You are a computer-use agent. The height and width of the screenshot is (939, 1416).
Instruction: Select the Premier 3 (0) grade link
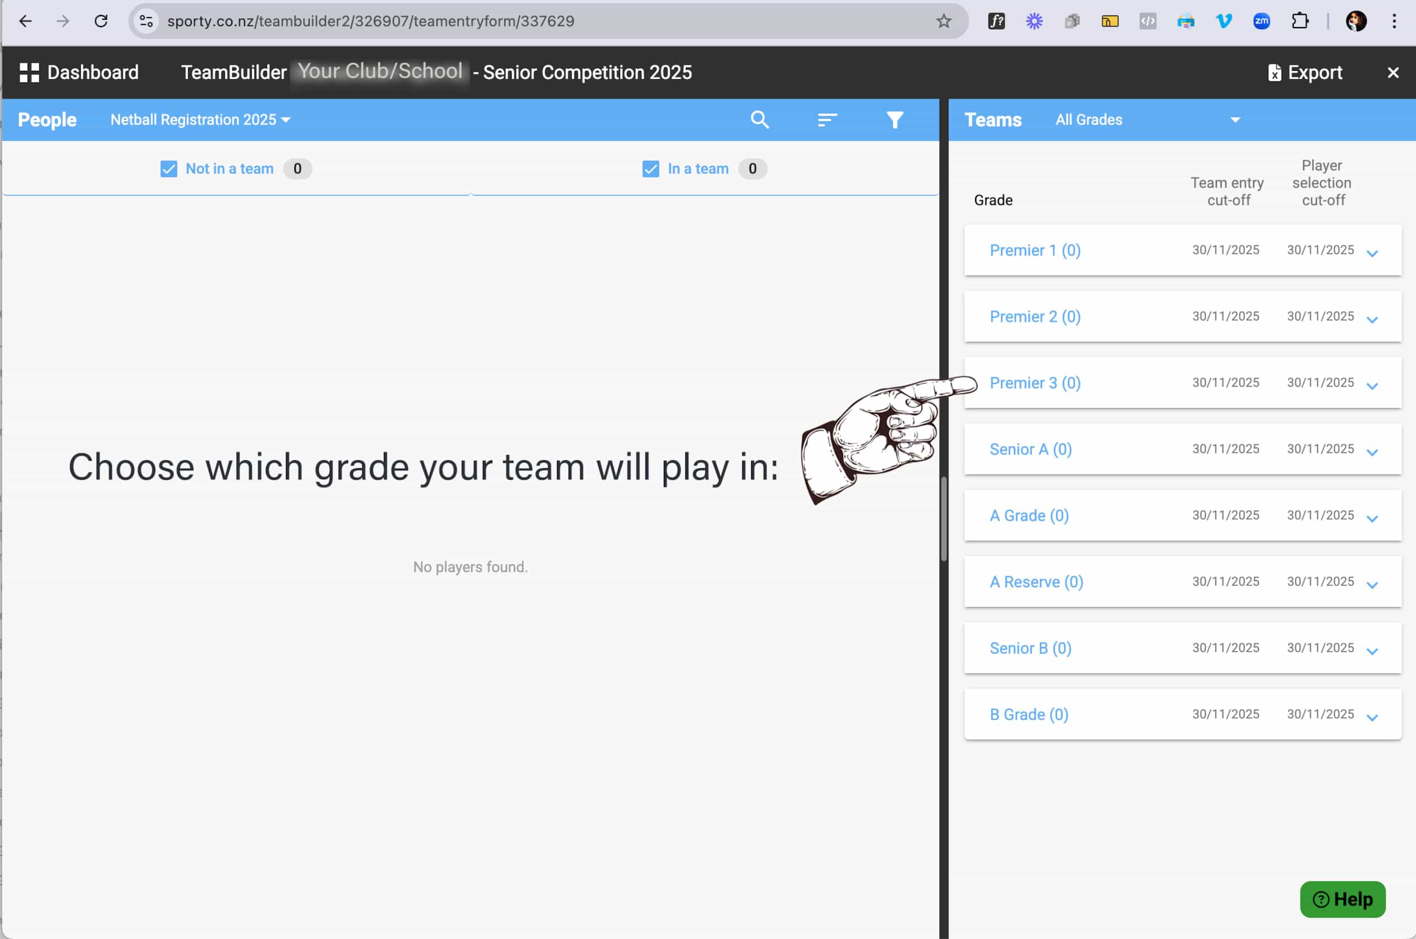point(1035,383)
